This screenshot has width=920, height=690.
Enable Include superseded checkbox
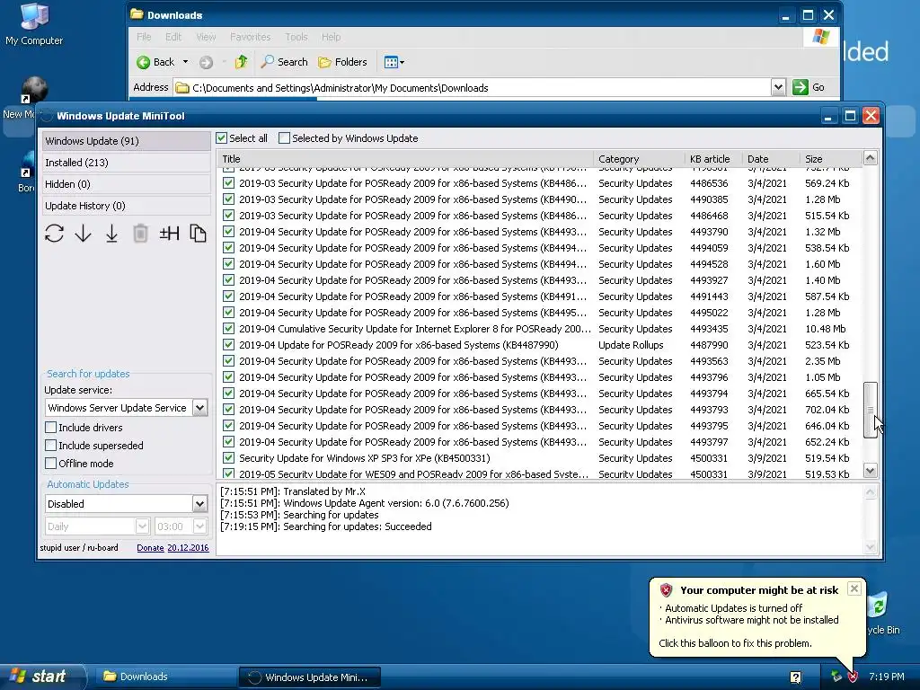point(51,446)
